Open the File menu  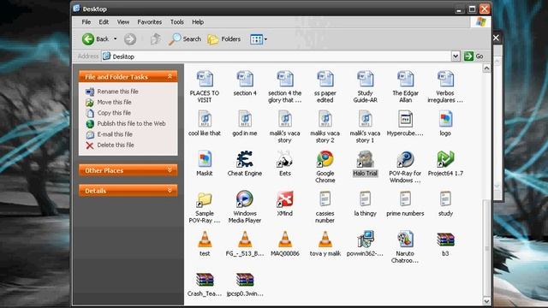(x=86, y=22)
